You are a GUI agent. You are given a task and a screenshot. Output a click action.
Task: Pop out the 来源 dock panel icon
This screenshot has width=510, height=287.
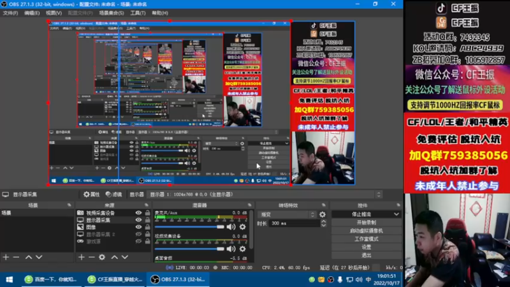point(147,205)
